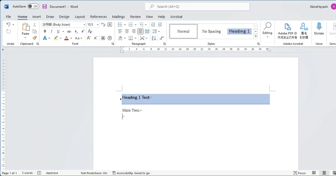336x176 pixels.
Task: Toggle Justify alignment button
Action: click(x=140, y=31)
